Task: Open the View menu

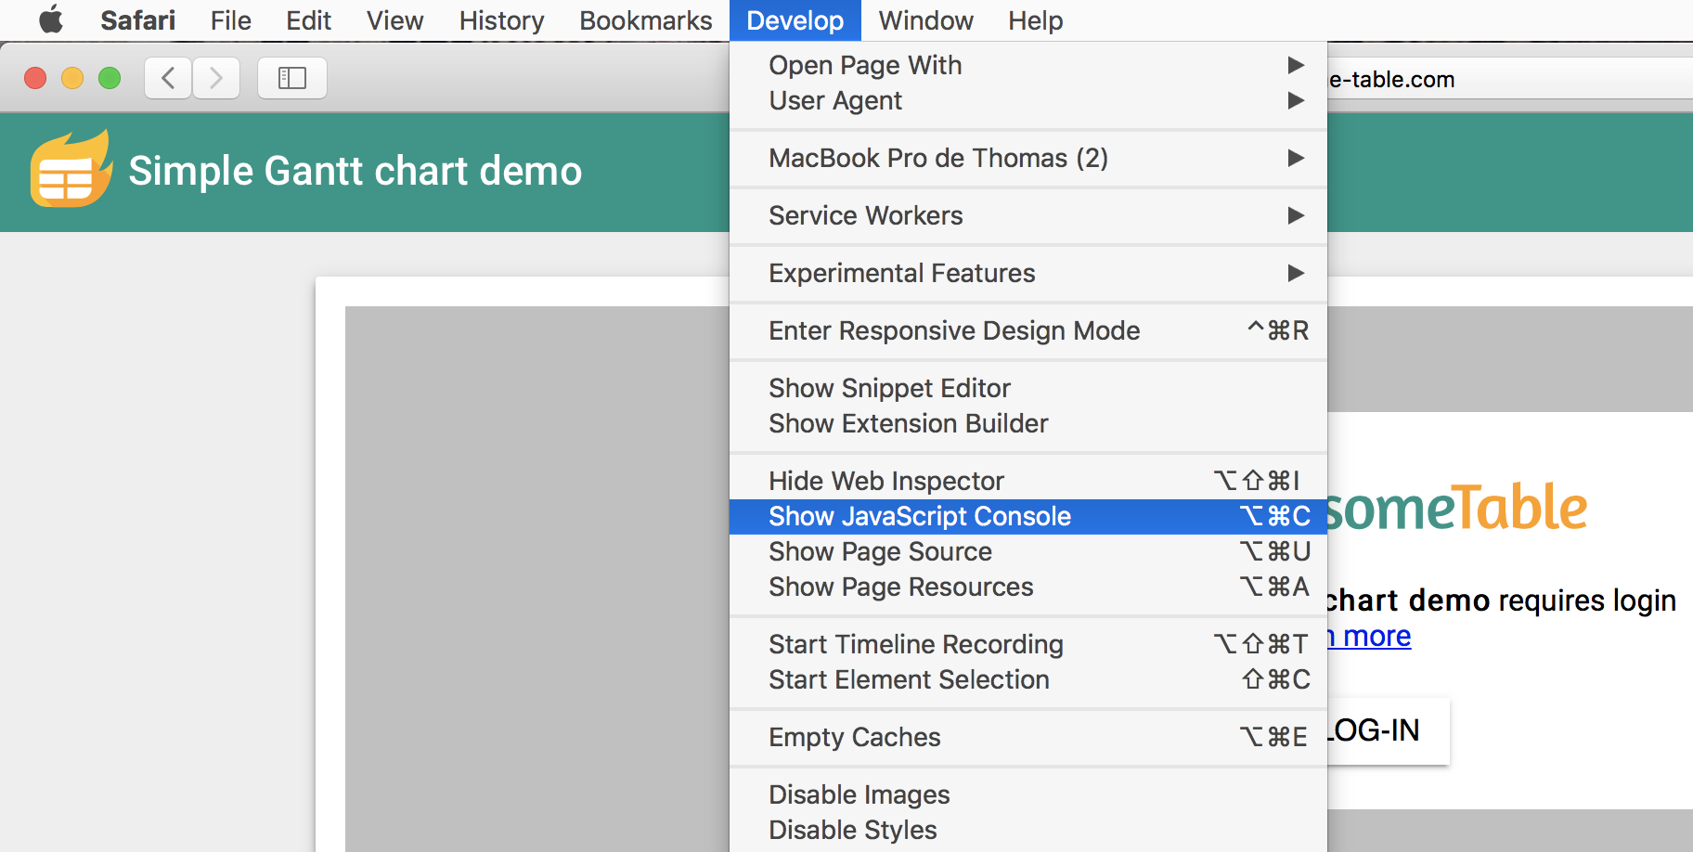Action: click(394, 20)
